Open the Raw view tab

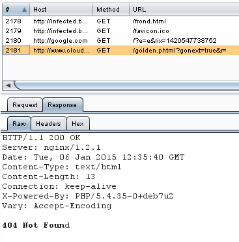tap(19, 124)
